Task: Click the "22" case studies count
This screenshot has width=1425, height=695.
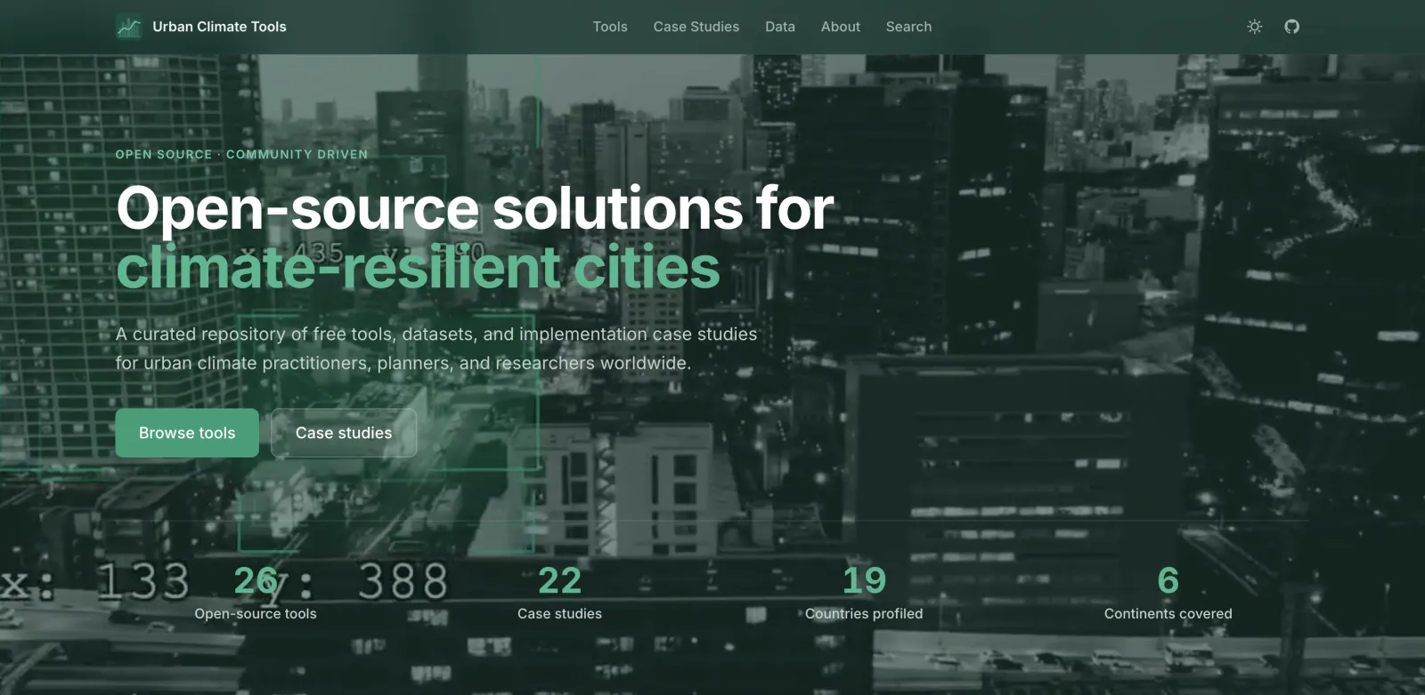Action: [560, 581]
